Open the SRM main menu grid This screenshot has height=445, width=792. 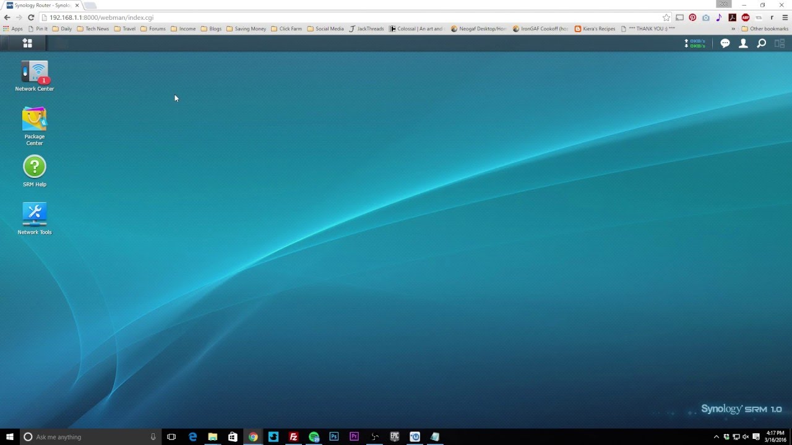[x=27, y=43]
